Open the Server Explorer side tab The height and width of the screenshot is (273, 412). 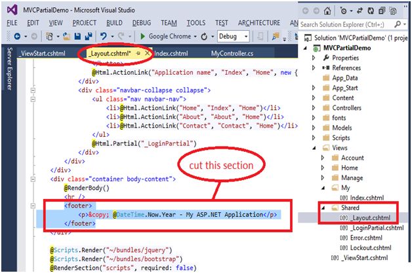[x=9, y=69]
